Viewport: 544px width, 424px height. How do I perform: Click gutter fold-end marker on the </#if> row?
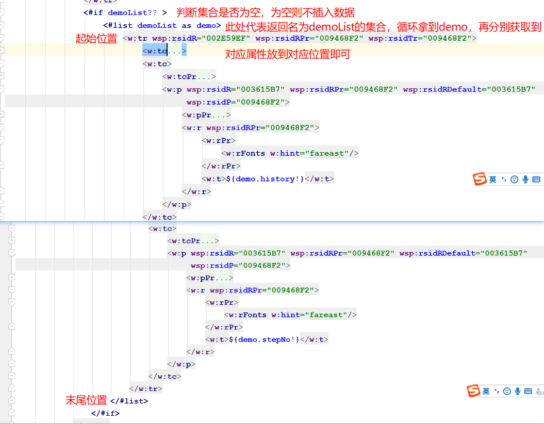[x=12, y=412]
